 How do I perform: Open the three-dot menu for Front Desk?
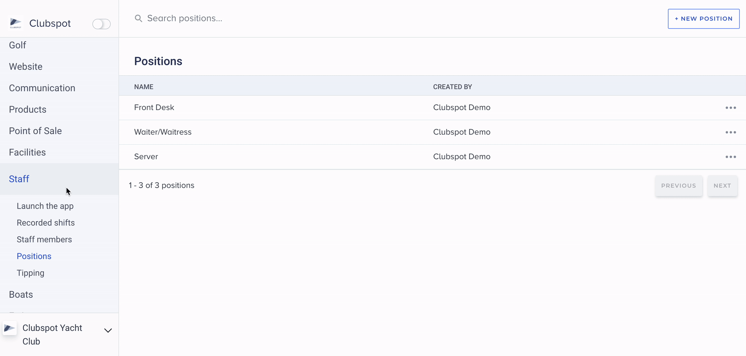[x=730, y=108]
